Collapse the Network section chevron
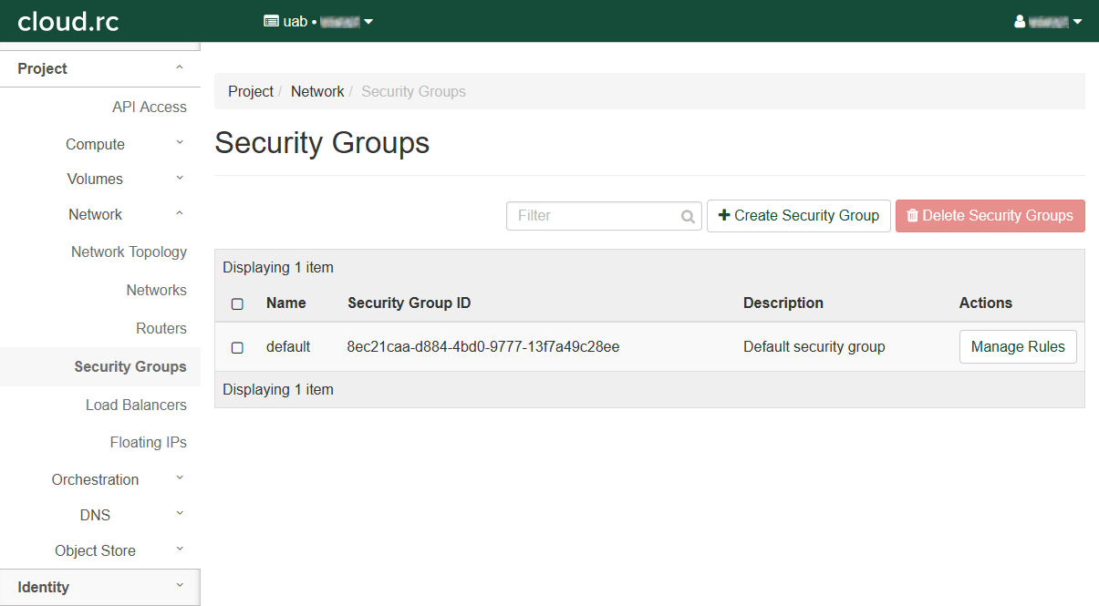The height and width of the screenshot is (606, 1099). tap(180, 214)
